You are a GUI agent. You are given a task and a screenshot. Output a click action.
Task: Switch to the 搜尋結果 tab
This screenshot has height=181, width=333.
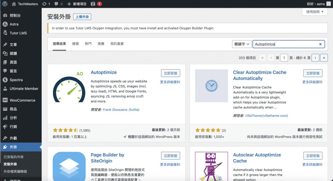[x=59, y=44]
